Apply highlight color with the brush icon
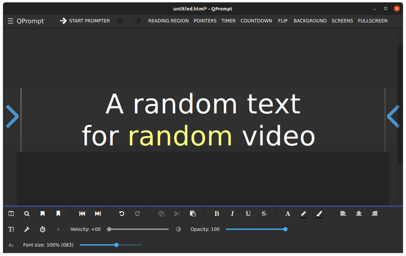 (x=319, y=213)
